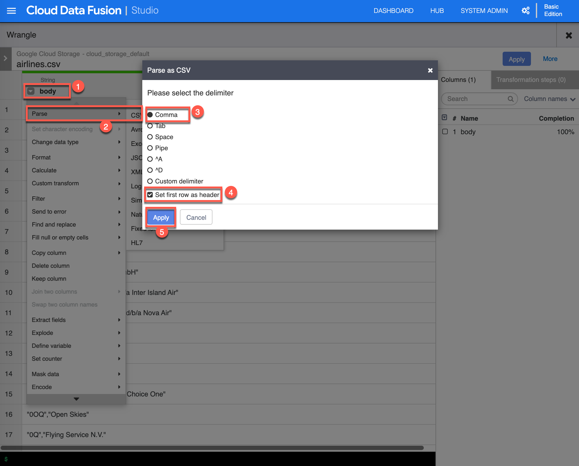Click the select-all columns icon by Name
The image size is (579, 466).
point(444,118)
